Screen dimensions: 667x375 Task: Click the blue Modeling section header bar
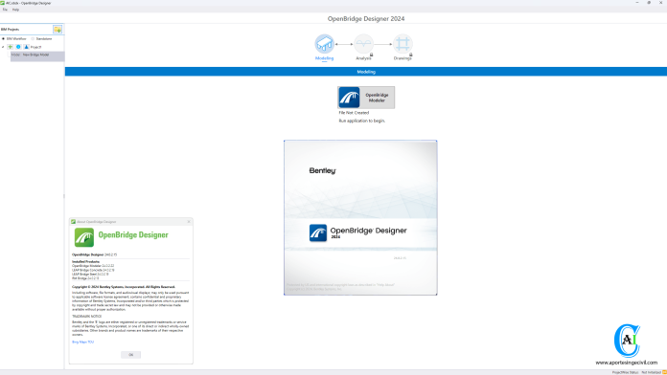366,72
